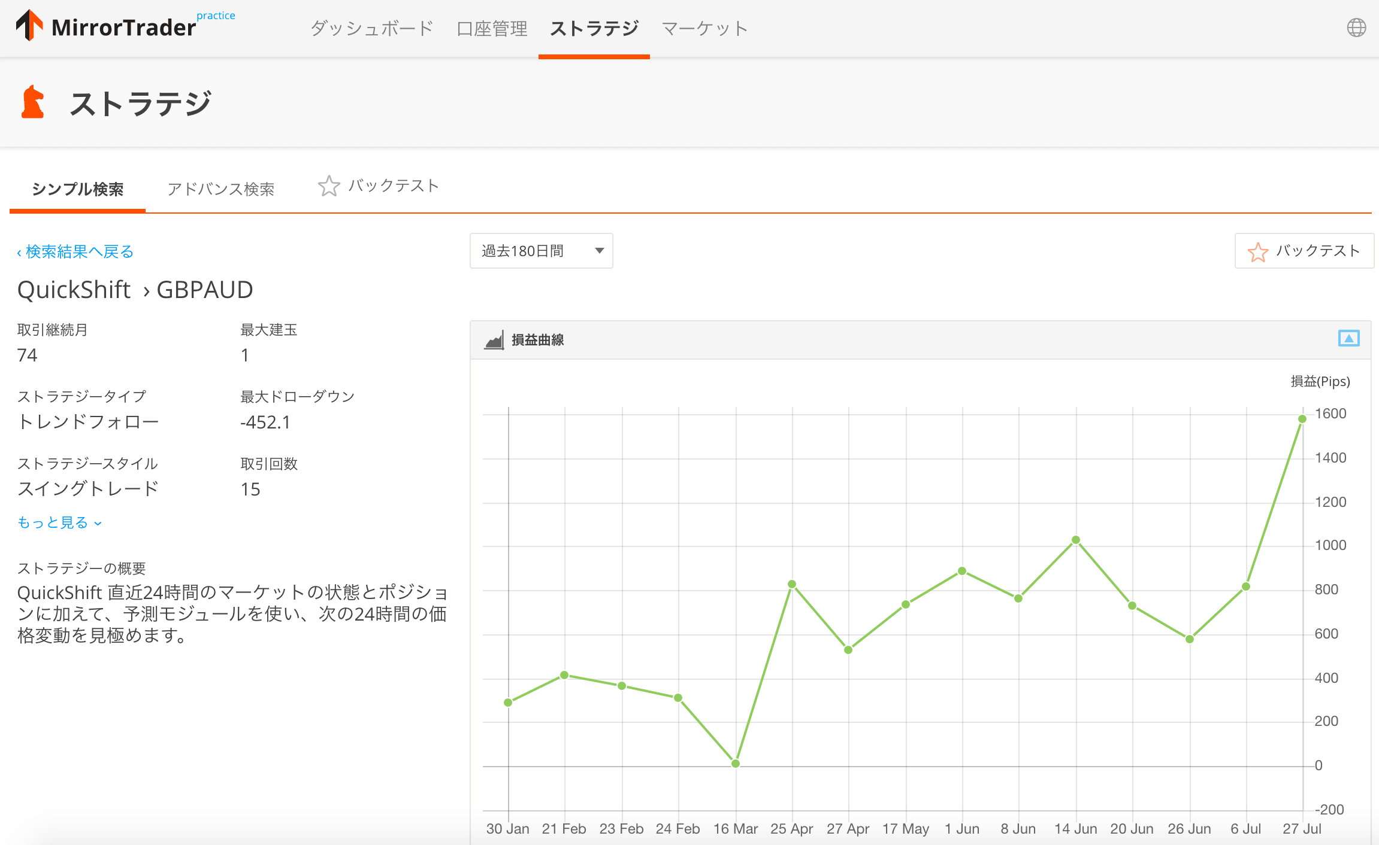Image resolution: width=1379 pixels, height=845 pixels.
Task: Click the MirrorTrader arrow logo
Action: click(29, 25)
